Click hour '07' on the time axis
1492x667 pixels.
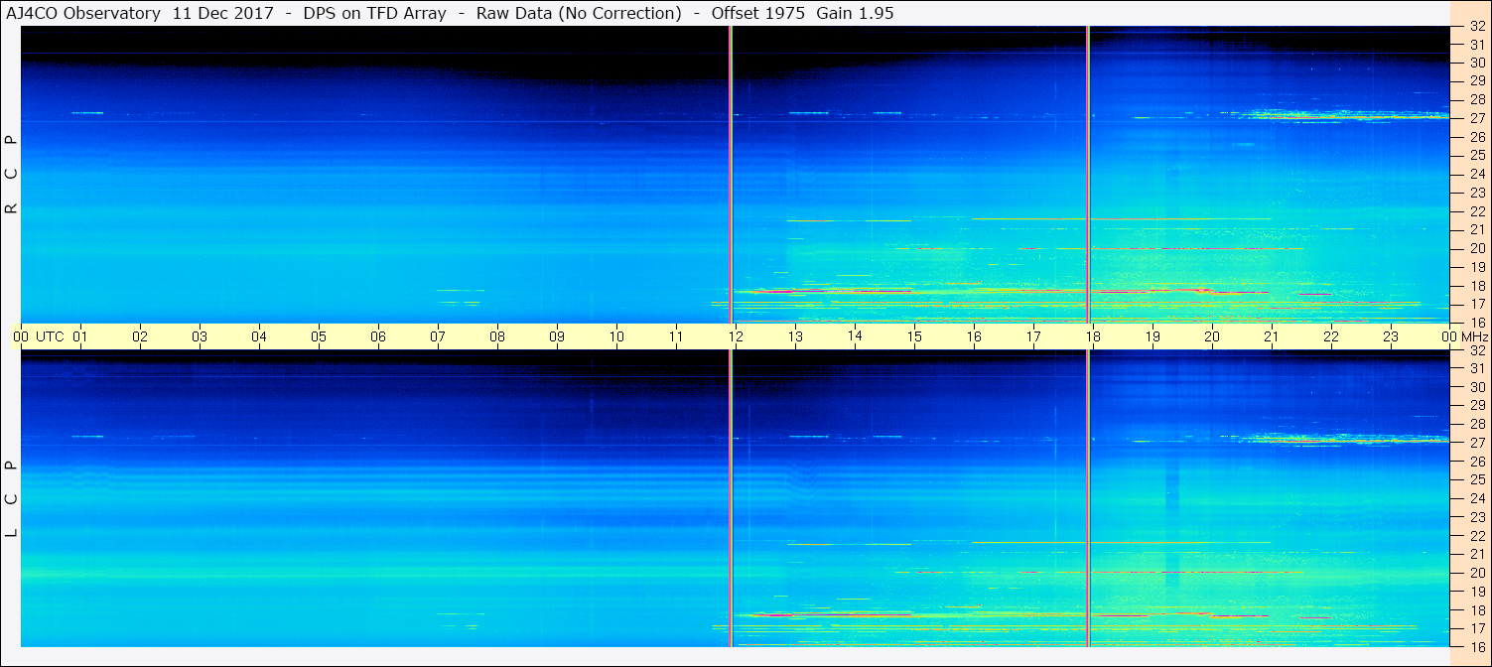click(438, 336)
